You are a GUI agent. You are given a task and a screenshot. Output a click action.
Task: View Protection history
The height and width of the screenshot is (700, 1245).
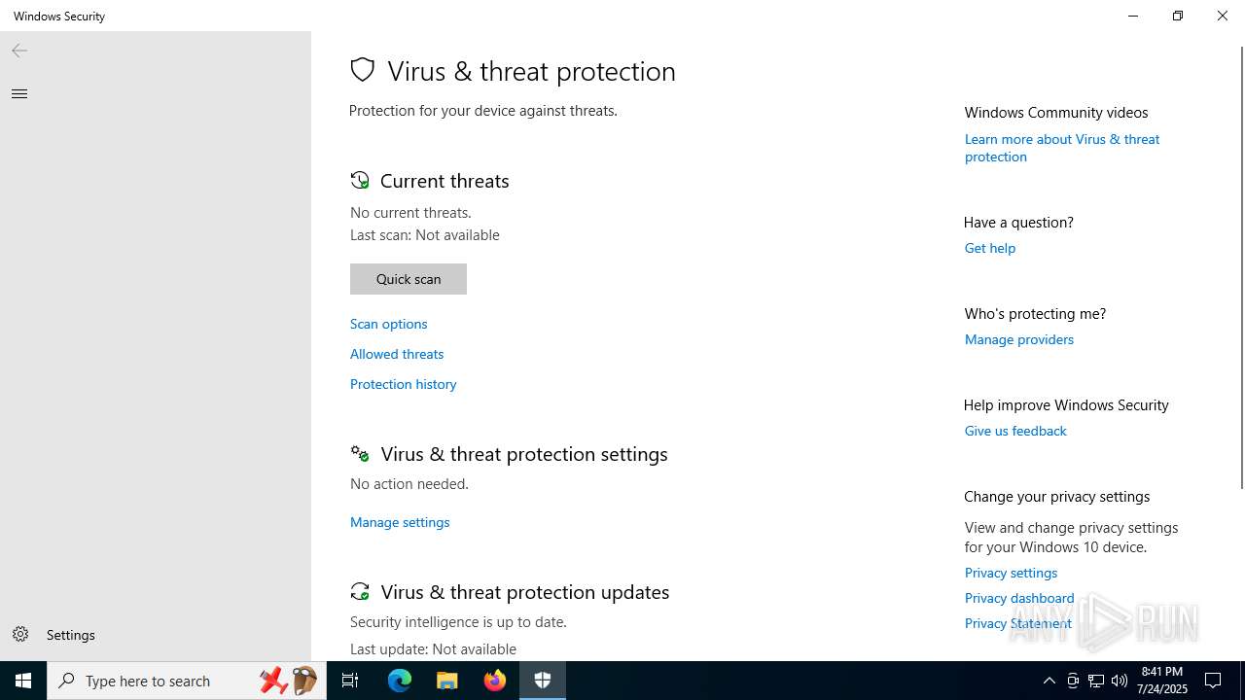click(x=404, y=384)
